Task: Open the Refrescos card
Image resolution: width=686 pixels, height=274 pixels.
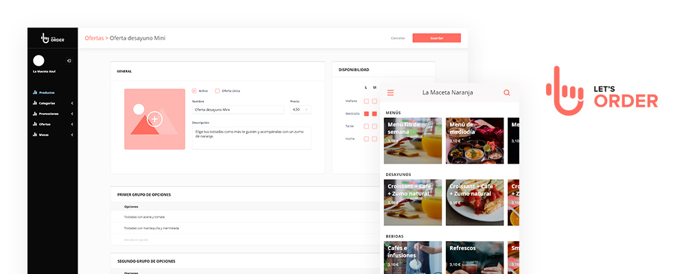Action: [x=475, y=258]
